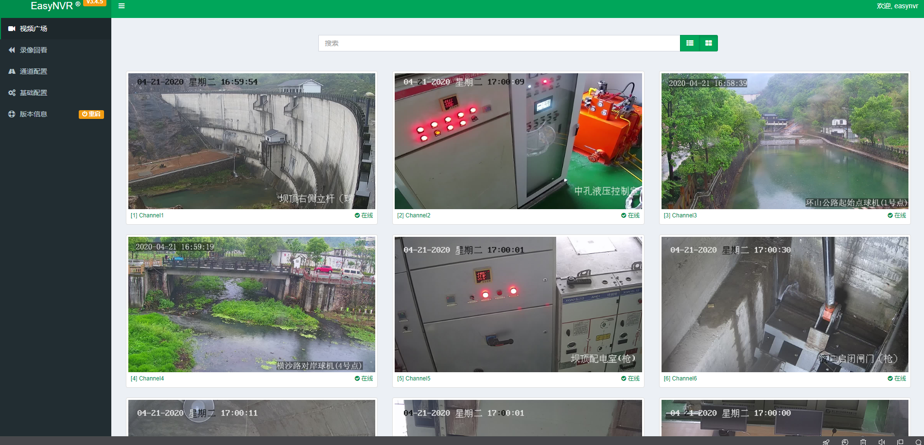Click the speaker volume icon in bottom bar
This screenshot has height=445, width=924.
pos(882,442)
